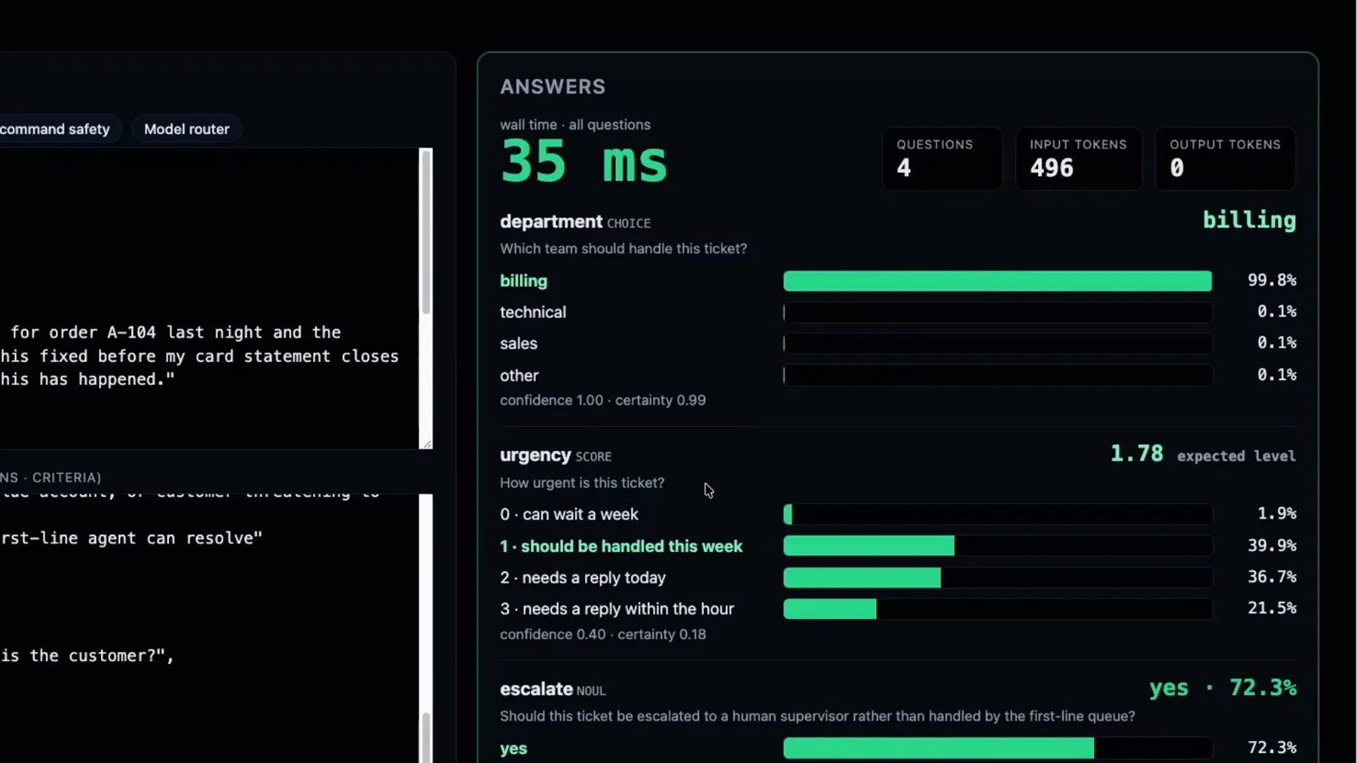Click the billing result label at right
Image resolution: width=1357 pixels, height=763 pixels.
pyautogui.click(x=1249, y=220)
